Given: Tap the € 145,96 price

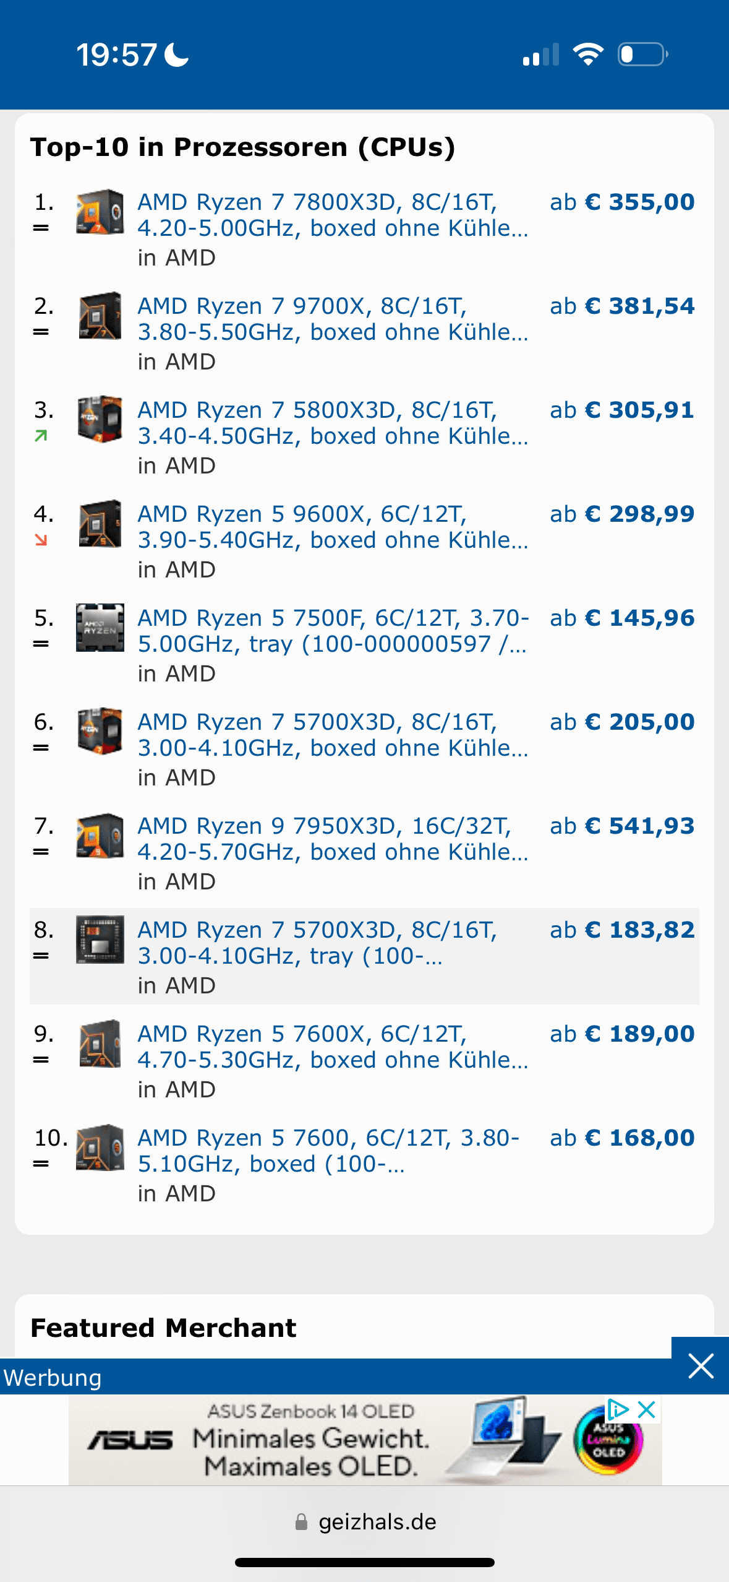Looking at the screenshot, I should 622,618.
